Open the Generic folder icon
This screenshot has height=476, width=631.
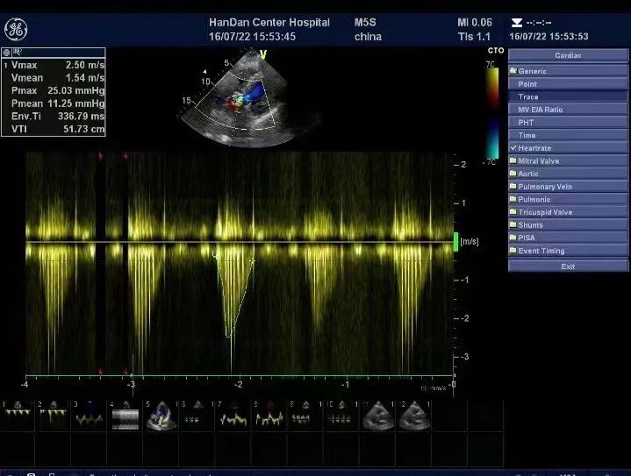(x=513, y=71)
